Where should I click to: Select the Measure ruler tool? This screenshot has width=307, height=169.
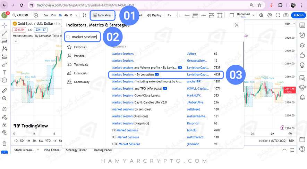tap(5, 90)
